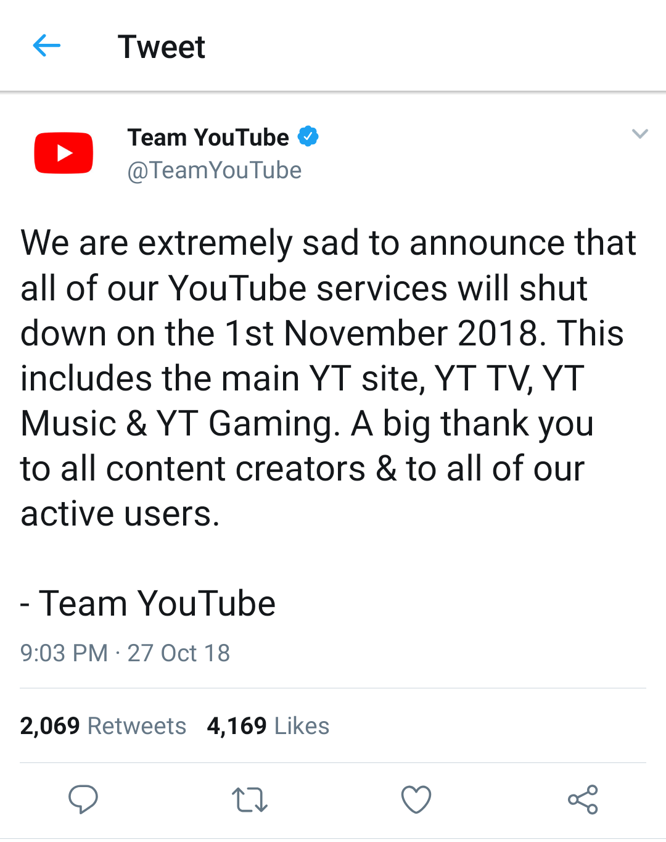Viewport: 666px width, 842px height.
Task: Click the Team YouTube display name
Action: pyautogui.click(x=207, y=137)
